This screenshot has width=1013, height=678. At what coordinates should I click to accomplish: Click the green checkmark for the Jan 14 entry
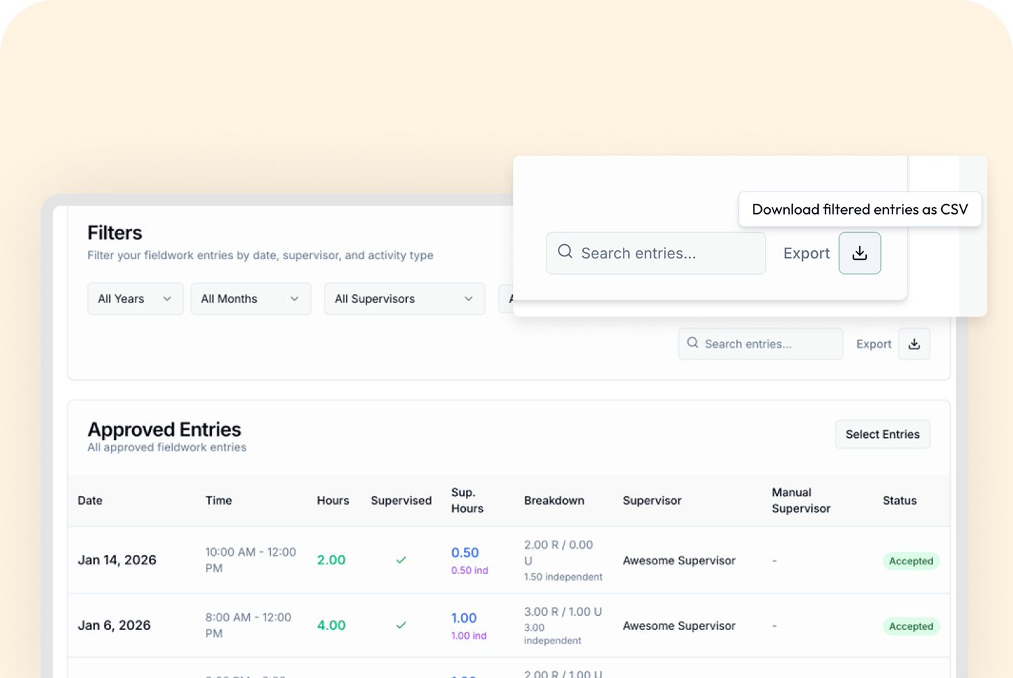[401, 560]
